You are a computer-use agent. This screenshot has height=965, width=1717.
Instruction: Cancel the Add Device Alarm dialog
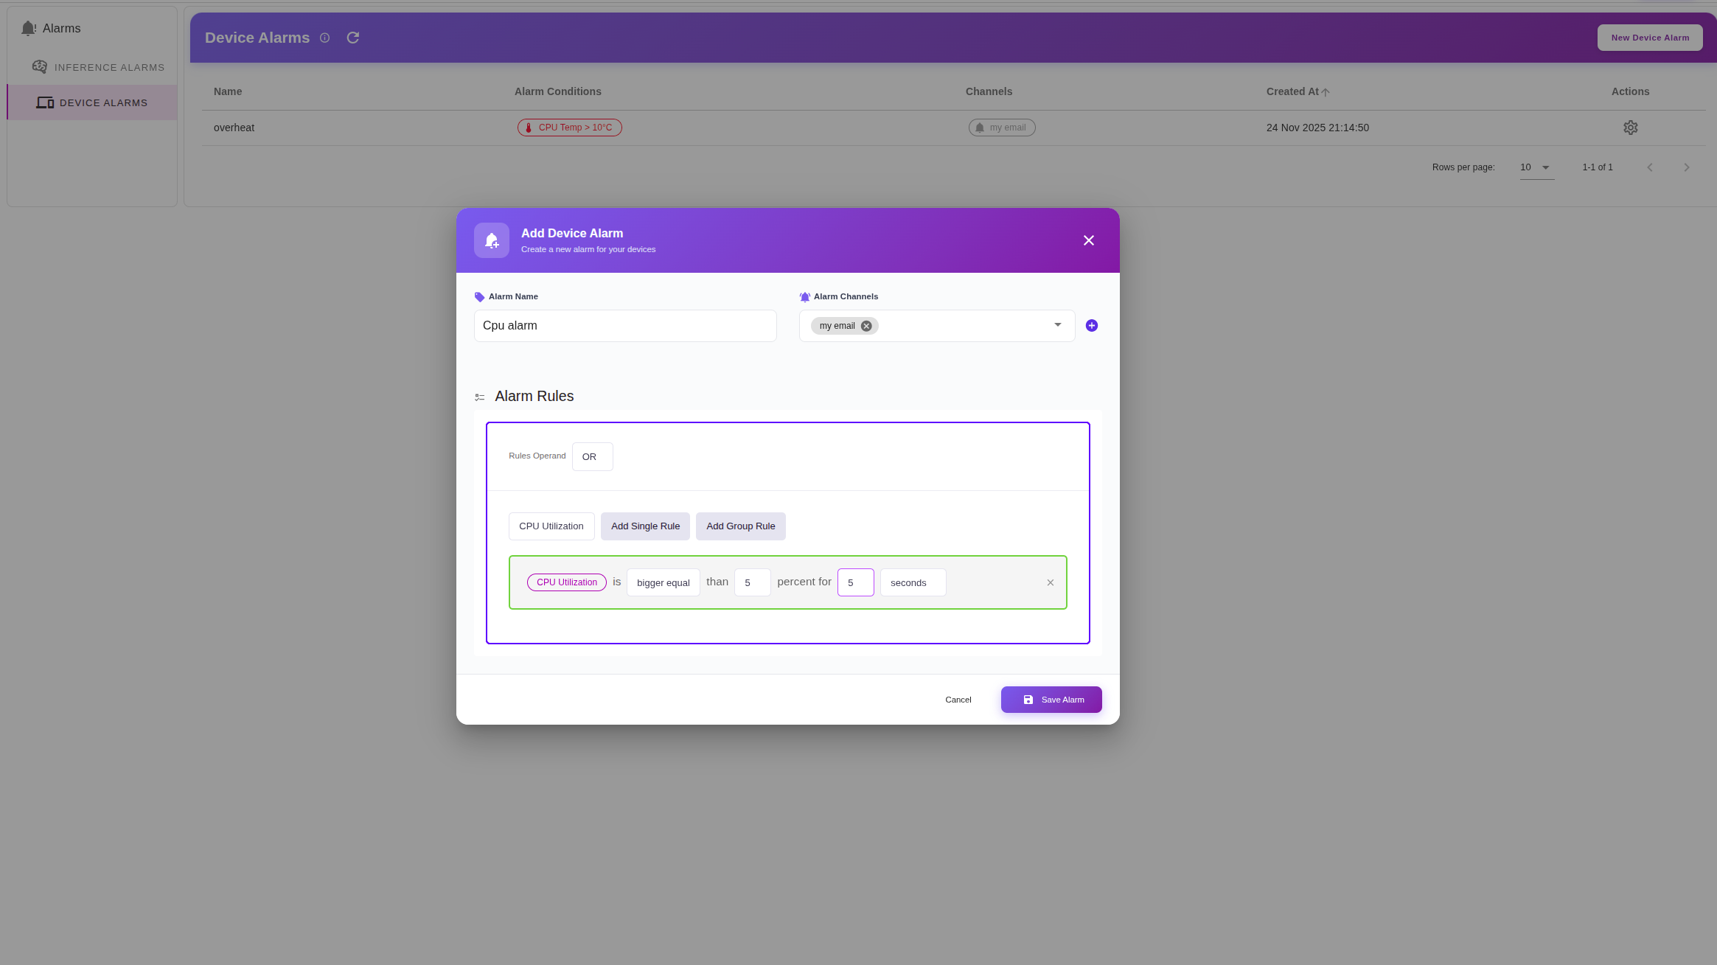tap(957, 699)
